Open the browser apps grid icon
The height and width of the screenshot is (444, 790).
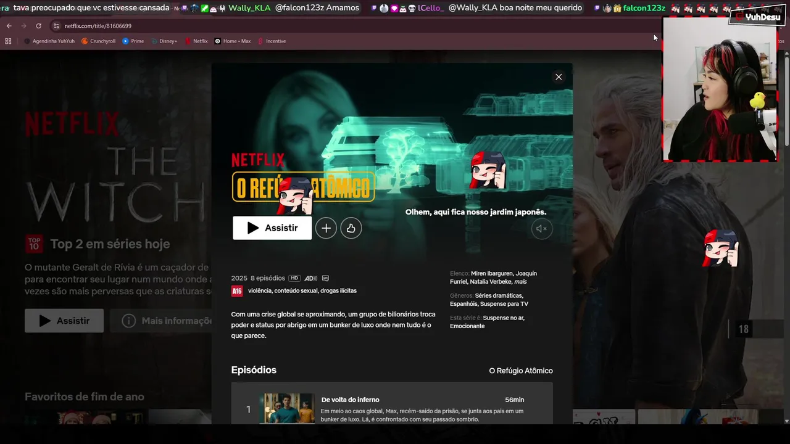coord(8,41)
